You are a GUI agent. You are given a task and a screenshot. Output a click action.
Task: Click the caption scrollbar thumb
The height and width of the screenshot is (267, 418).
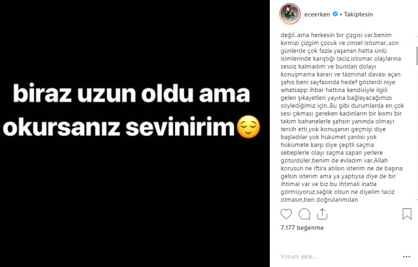417,55
